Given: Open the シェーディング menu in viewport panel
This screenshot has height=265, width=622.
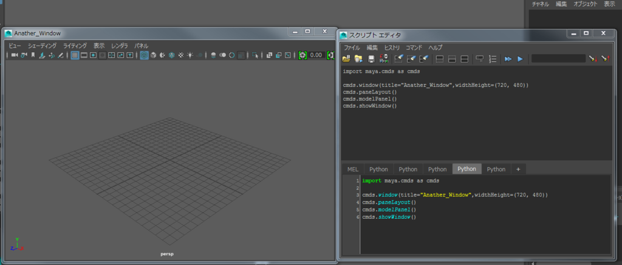Looking at the screenshot, I should coord(42,46).
